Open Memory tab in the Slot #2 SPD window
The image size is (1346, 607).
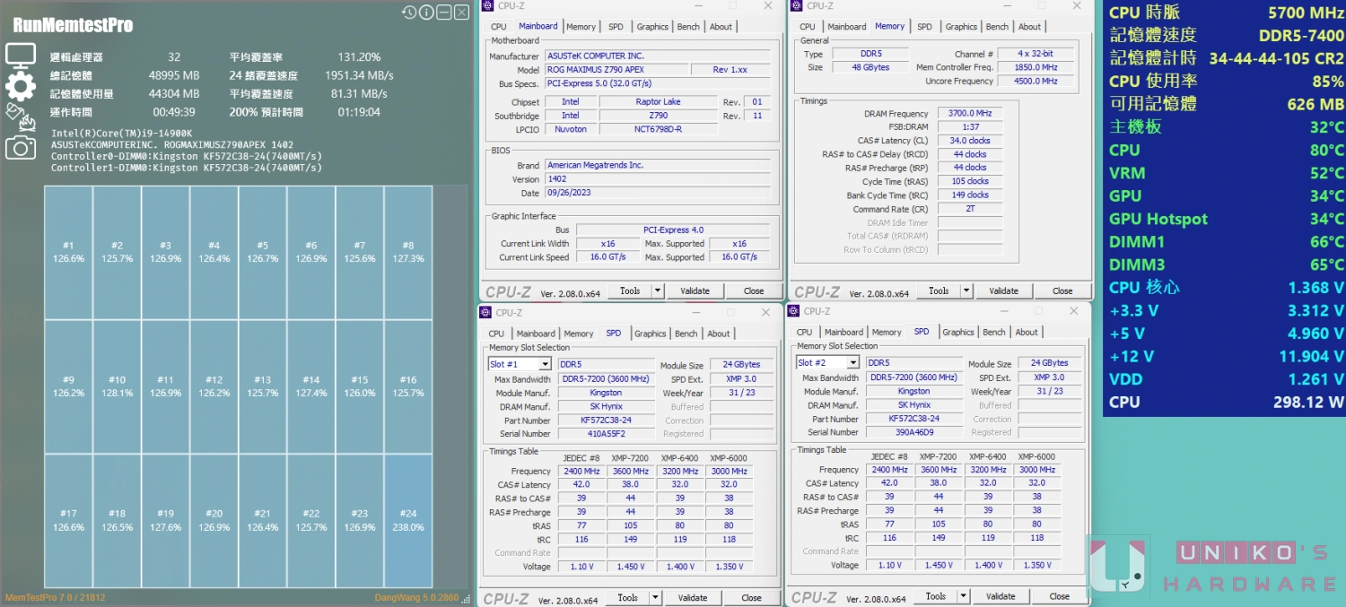(x=887, y=332)
